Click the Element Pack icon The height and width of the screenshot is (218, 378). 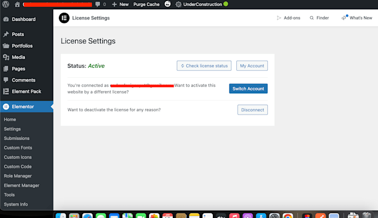coord(6,91)
